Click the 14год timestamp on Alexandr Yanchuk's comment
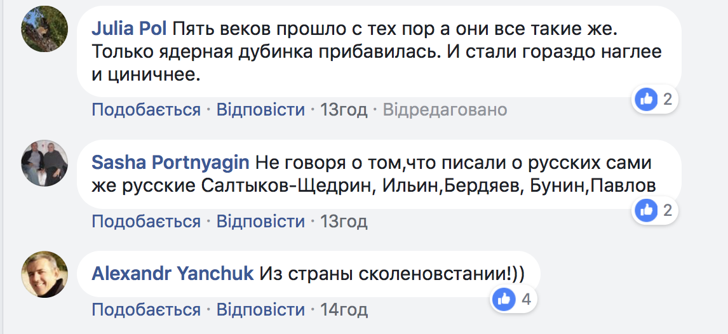Screen dimensions: 728x334 tap(344, 310)
